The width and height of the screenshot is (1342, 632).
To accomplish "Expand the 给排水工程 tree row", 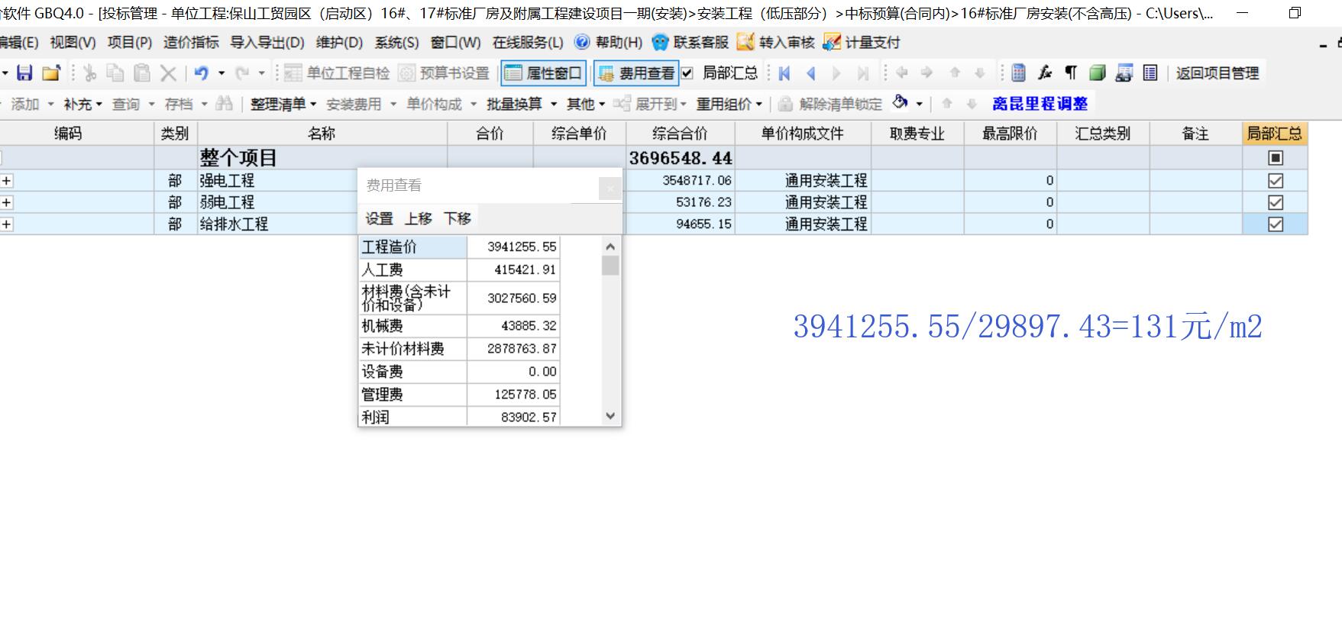I will [6, 224].
